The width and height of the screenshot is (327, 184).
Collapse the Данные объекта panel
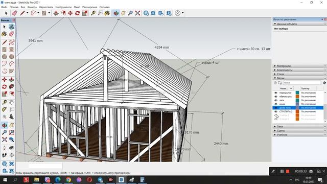point(275,24)
